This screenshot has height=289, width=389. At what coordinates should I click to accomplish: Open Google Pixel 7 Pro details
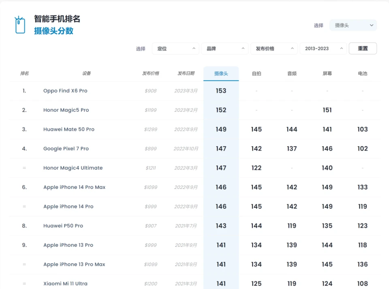[x=66, y=149]
